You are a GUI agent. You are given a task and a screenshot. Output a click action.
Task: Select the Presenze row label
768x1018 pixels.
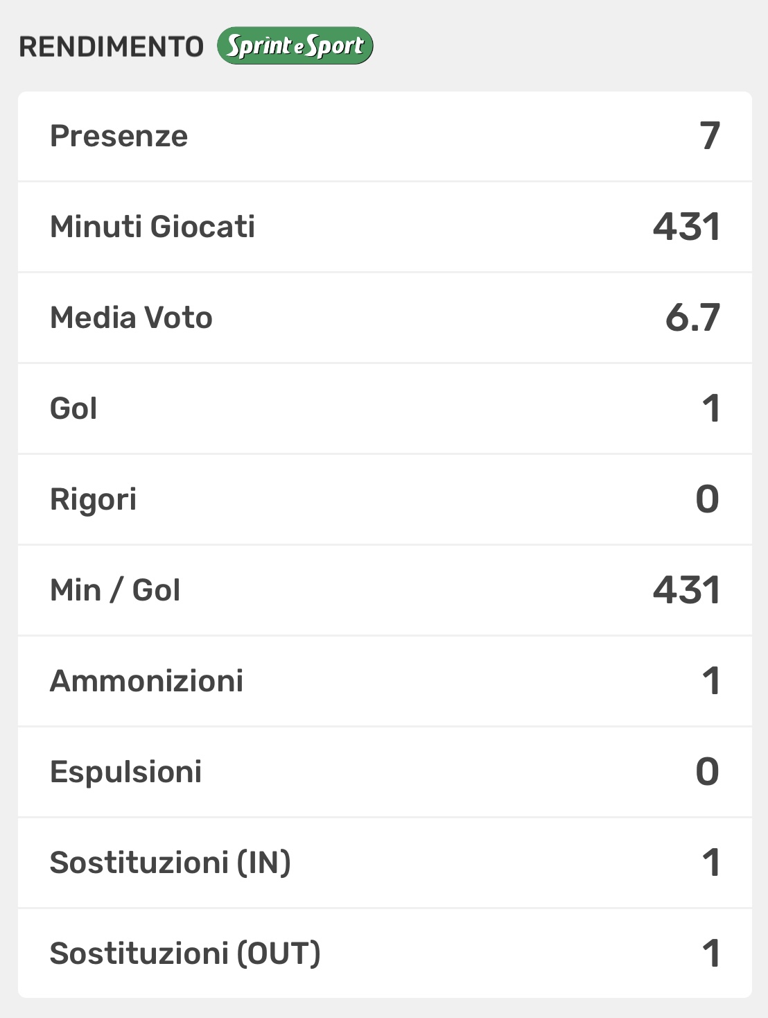click(119, 136)
